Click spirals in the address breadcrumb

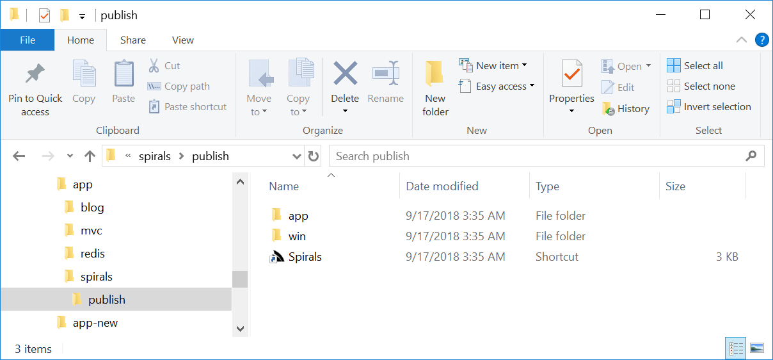pyautogui.click(x=155, y=156)
